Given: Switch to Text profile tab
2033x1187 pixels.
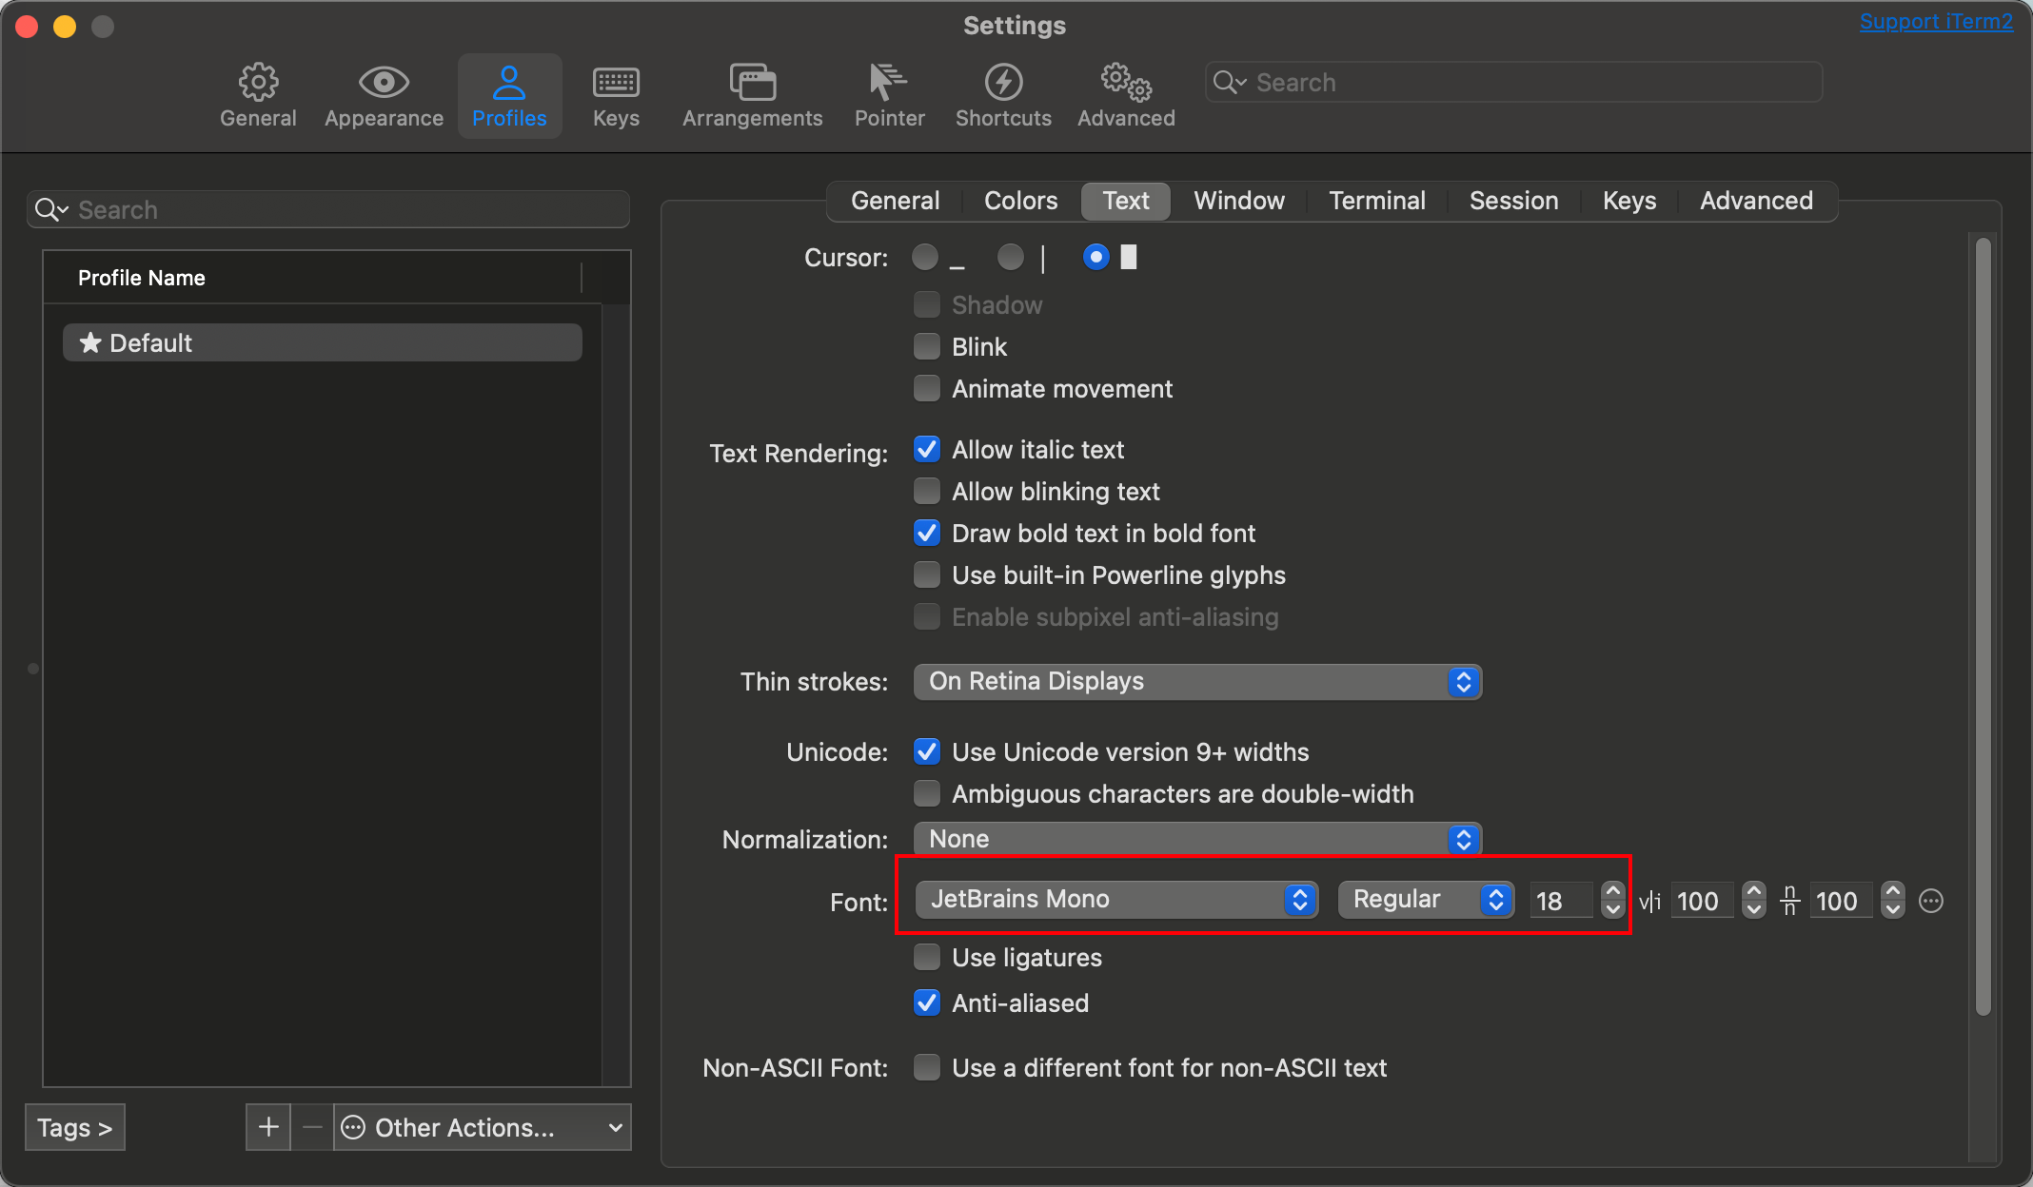Looking at the screenshot, I should tap(1126, 201).
